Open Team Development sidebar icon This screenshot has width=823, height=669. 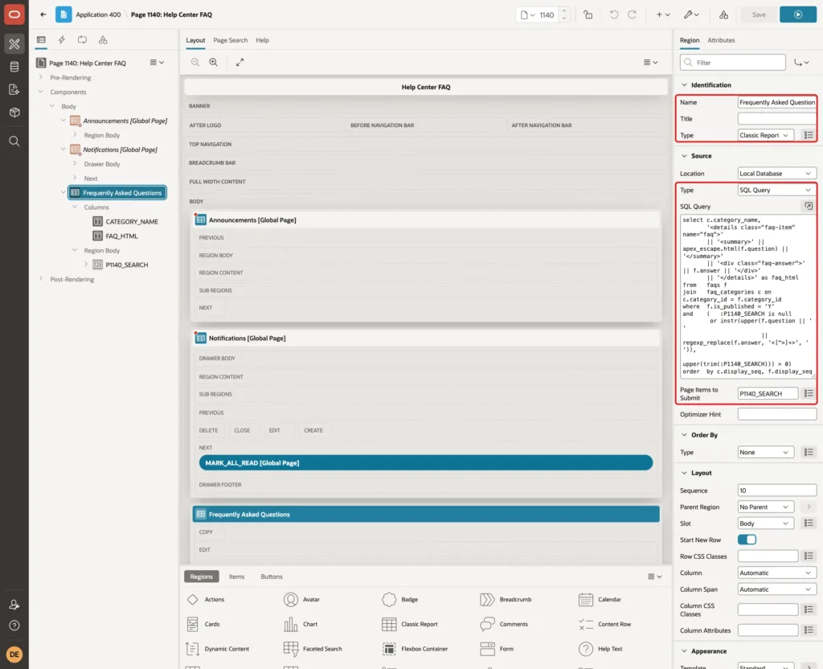pos(14,89)
